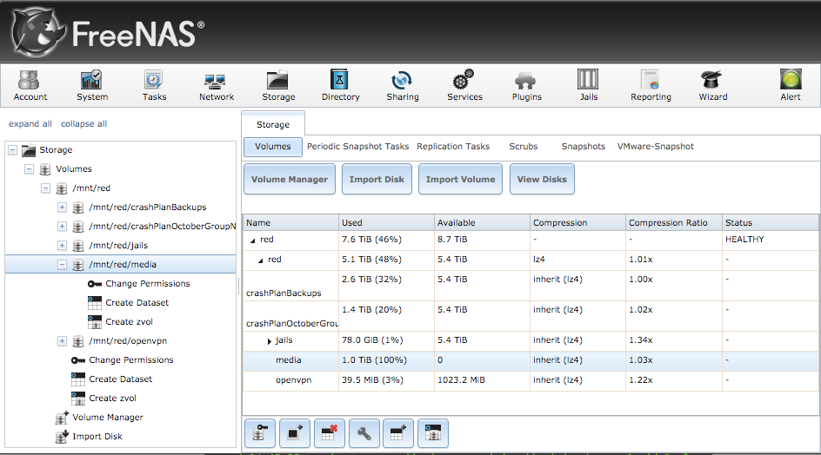The image size is (821, 455).
Task: Open the Replication Tasks tab
Action: tap(453, 147)
